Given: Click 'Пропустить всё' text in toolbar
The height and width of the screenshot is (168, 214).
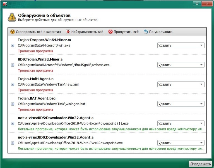Looking at the screenshot, I should (126, 32).
